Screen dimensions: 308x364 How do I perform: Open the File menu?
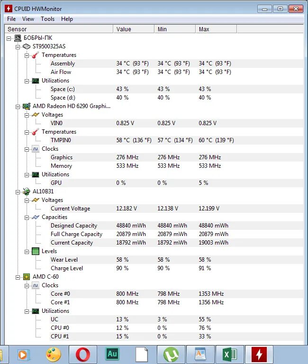click(x=11, y=19)
